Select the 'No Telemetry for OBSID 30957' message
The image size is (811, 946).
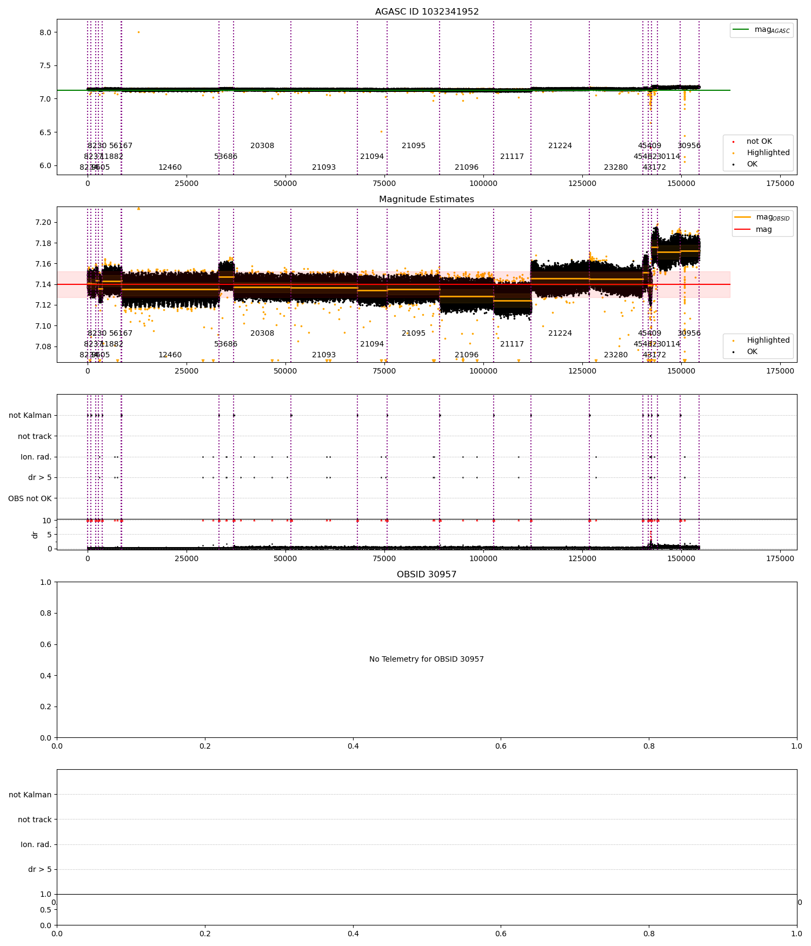click(x=427, y=659)
